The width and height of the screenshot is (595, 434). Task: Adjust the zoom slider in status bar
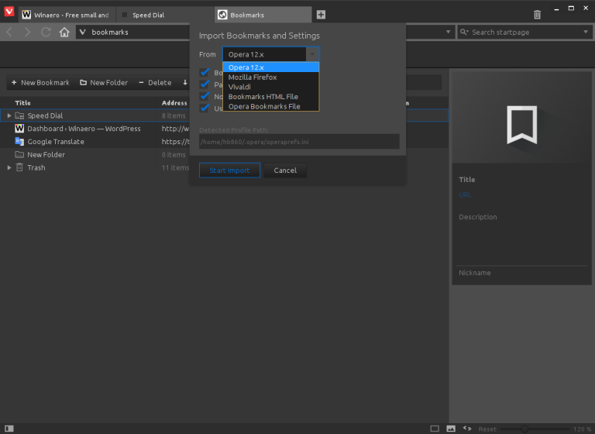point(524,429)
